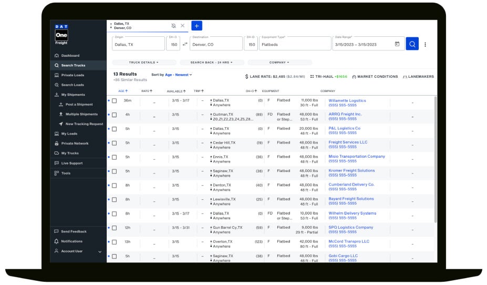Image resolution: width=487 pixels, height=285 pixels.
Task: Close the Dallas to Denver search tab
Action: point(183,26)
